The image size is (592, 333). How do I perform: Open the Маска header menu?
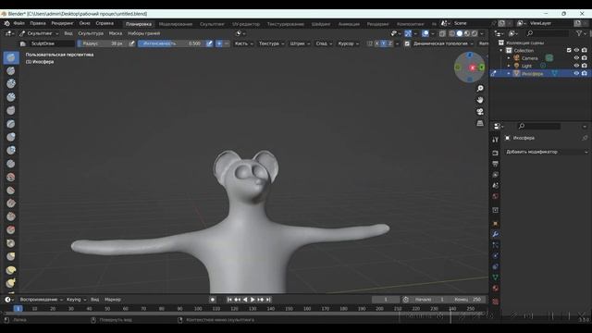[x=116, y=33]
